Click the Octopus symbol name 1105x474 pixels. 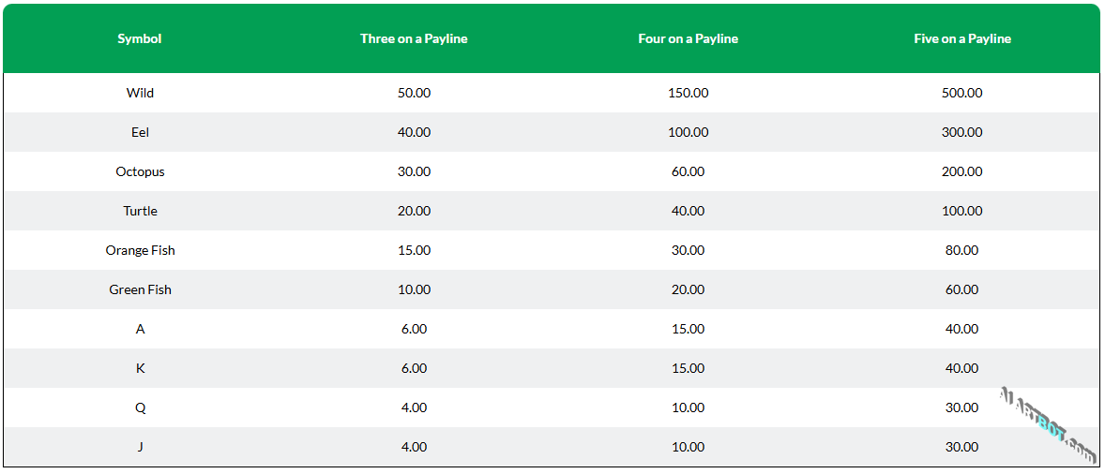pyautogui.click(x=140, y=171)
